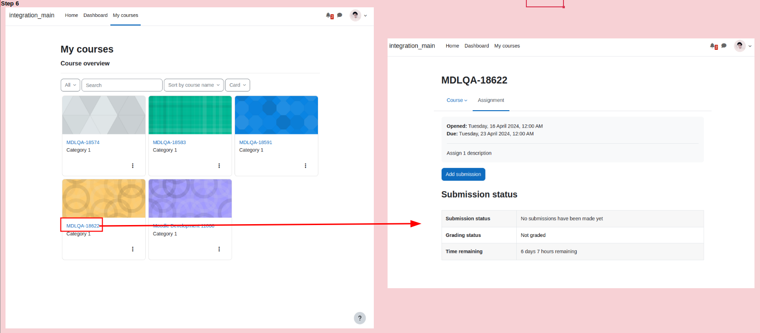The width and height of the screenshot is (760, 333).
Task: Select the 'Course overview' heading
Action: click(85, 64)
